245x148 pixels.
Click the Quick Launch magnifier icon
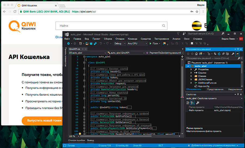click(x=223, y=34)
